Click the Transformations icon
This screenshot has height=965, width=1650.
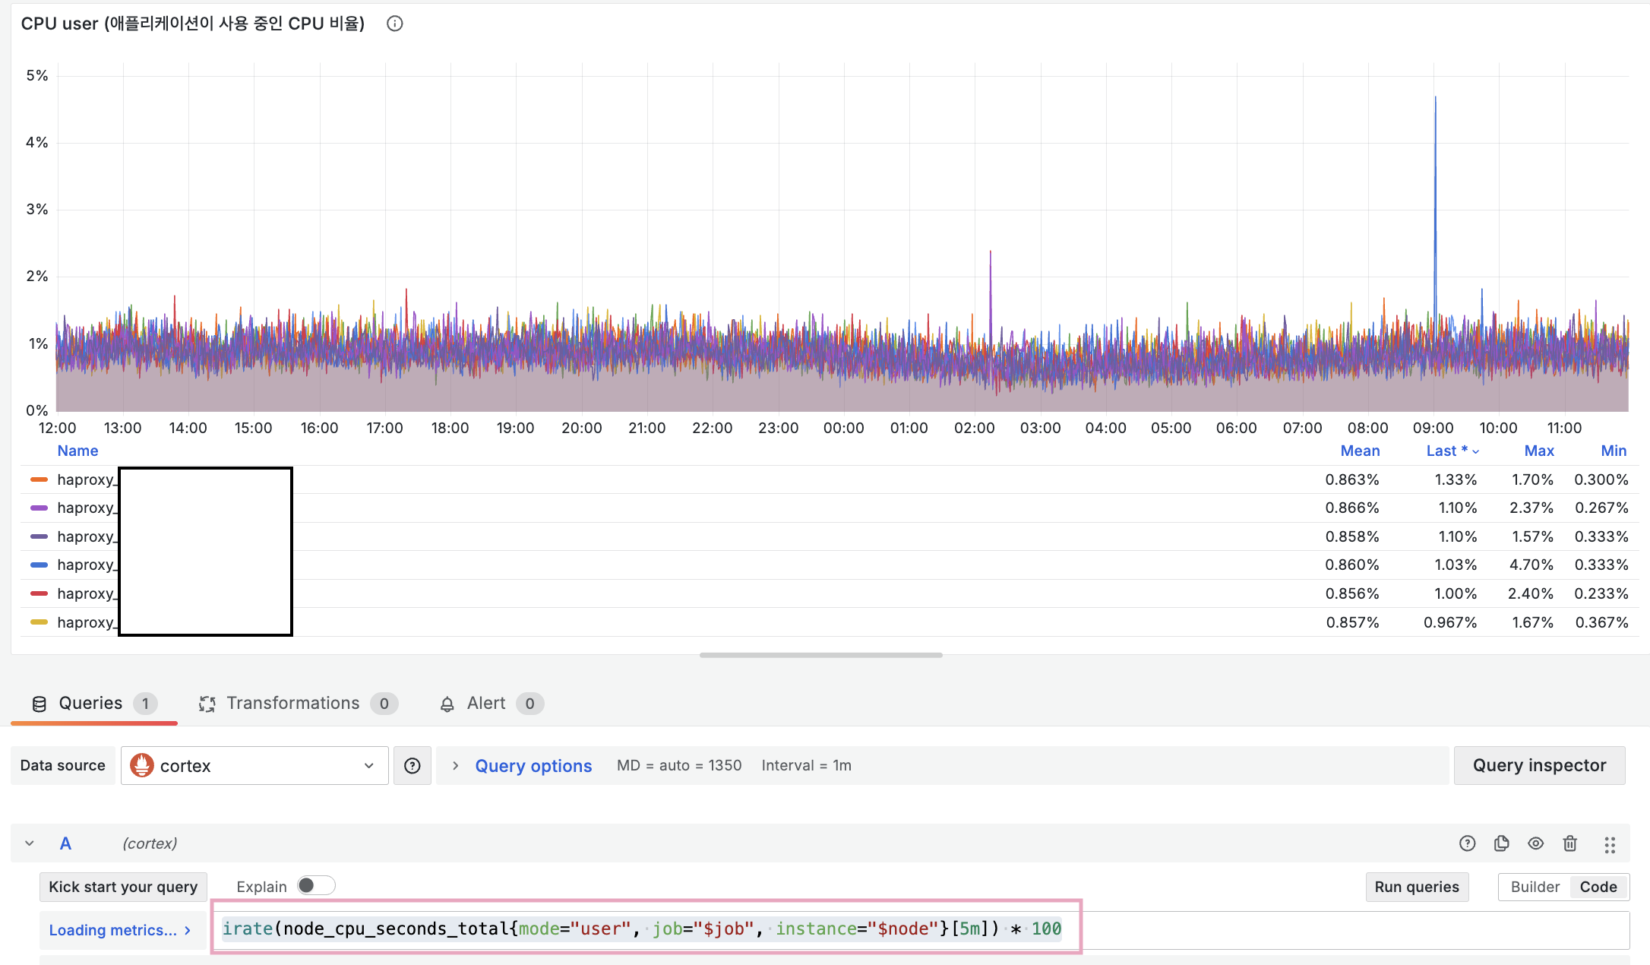click(x=207, y=704)
